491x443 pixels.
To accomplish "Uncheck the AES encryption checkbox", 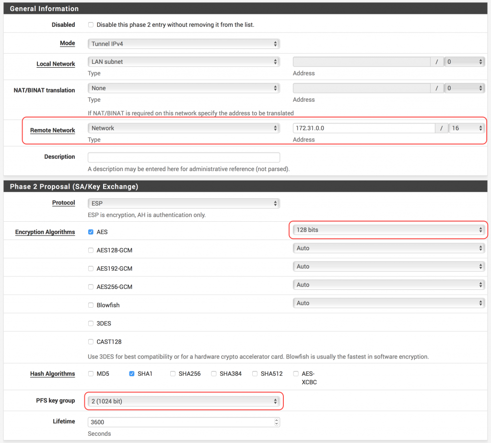I will [x=91, y=232].
